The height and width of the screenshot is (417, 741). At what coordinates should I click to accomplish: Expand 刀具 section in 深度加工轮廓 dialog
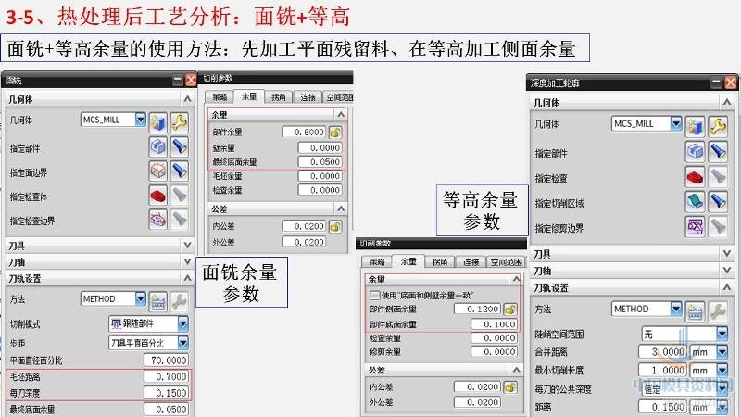pyautogui.click(x=727, y=254)
